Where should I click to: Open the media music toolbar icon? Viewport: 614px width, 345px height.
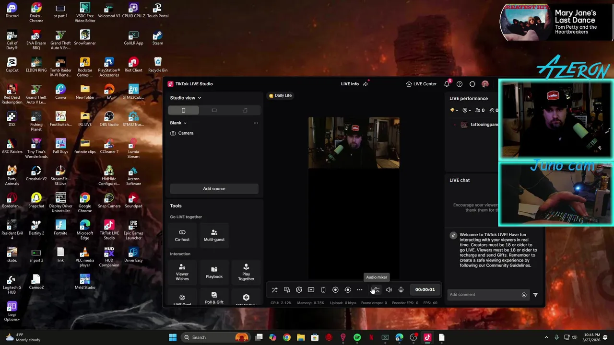[x=287, y=290]
